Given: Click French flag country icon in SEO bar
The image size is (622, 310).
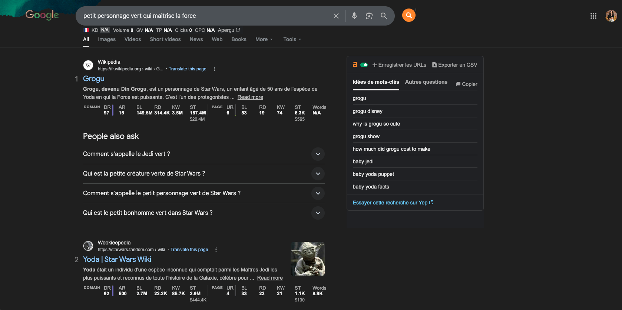Looking at the screenshot, I should (x=86, y=30).
